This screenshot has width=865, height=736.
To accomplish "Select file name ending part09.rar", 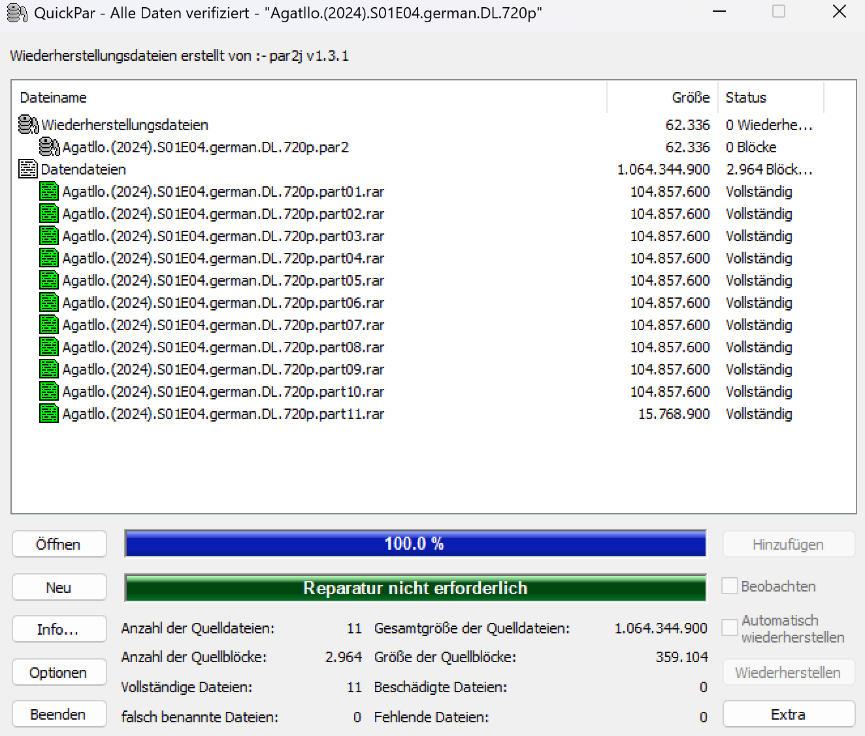I will coord(223,369).
